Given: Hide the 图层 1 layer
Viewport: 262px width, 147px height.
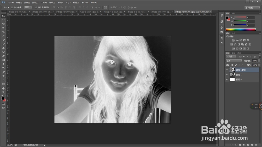Looking at the screenshot, I should pyautogui.click(x=227, y=75).
